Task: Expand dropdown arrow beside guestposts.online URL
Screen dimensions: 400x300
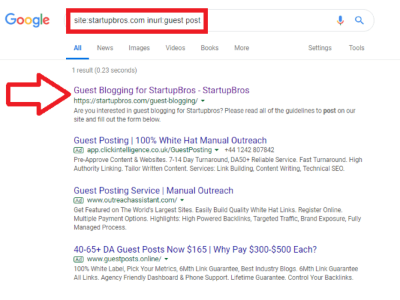Action: click(166, 259)
